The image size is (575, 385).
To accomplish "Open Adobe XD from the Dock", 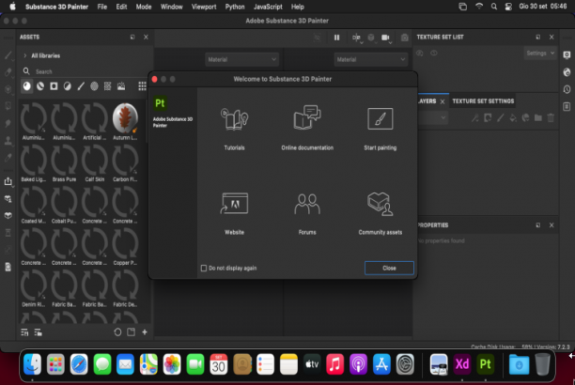I will tap(462, 364).
